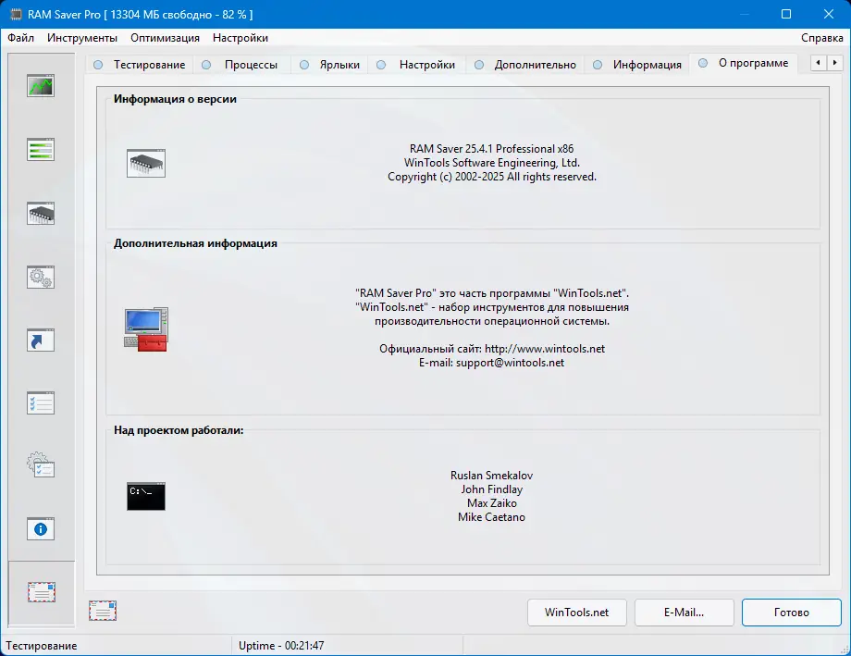Screen dimensions: 851x656
Task: Select the Дополнительно tab
Action: point(525,65)
